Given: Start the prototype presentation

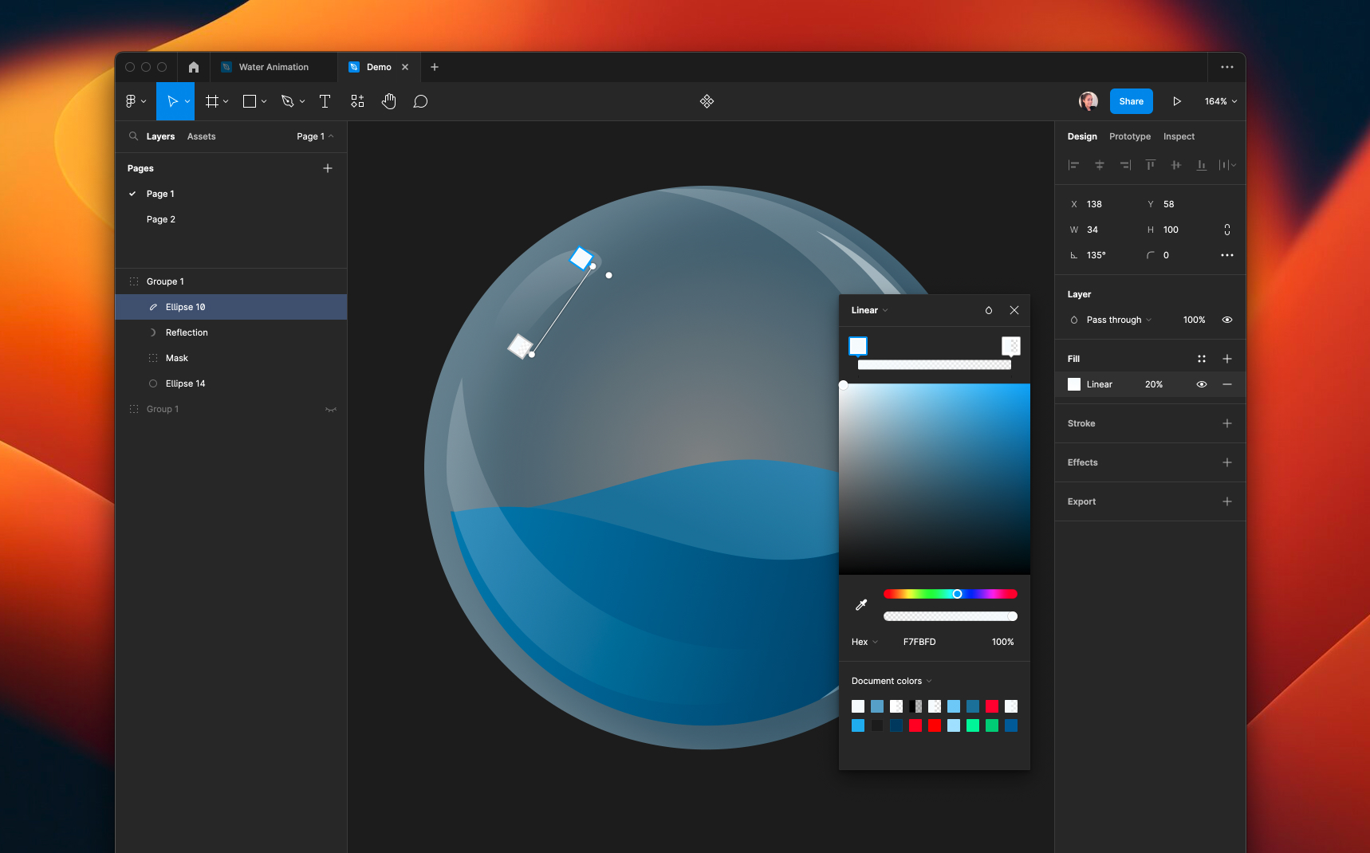Looking at the screenshot, I should click(x=1176, y=101).
